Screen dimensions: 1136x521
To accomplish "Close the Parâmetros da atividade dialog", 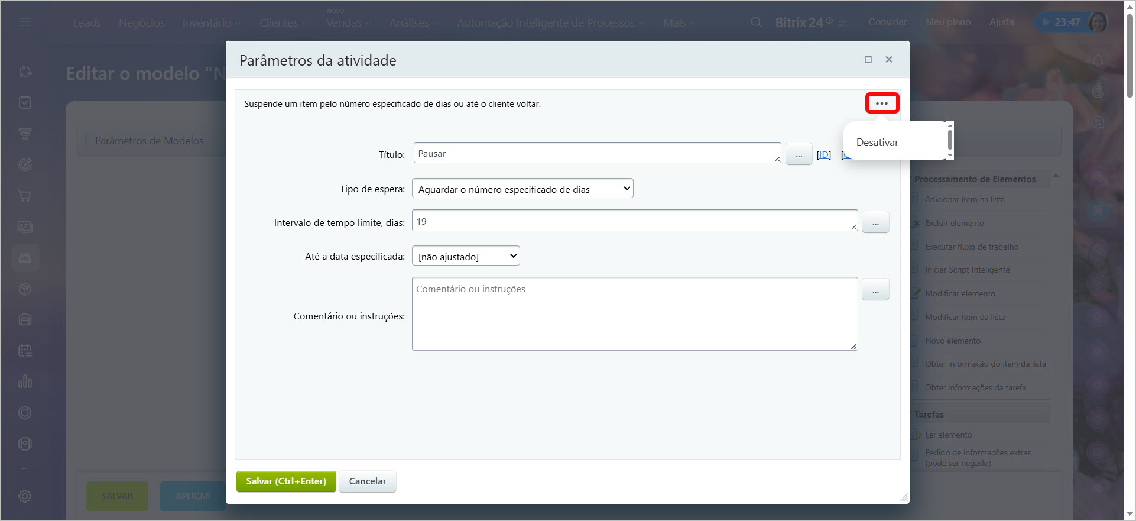I will coord(888,59).
